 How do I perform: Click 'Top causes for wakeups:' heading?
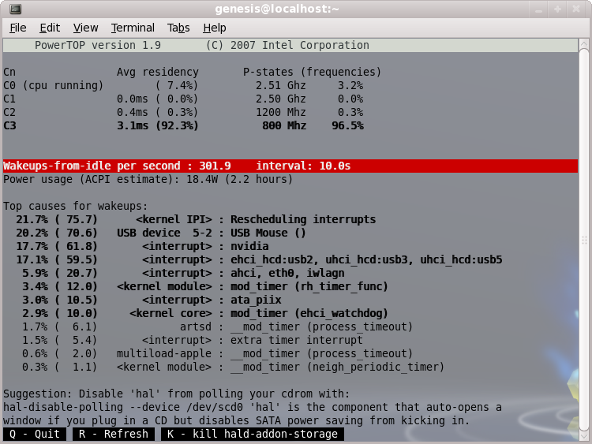pyautogui.click(x=76, y=207)
